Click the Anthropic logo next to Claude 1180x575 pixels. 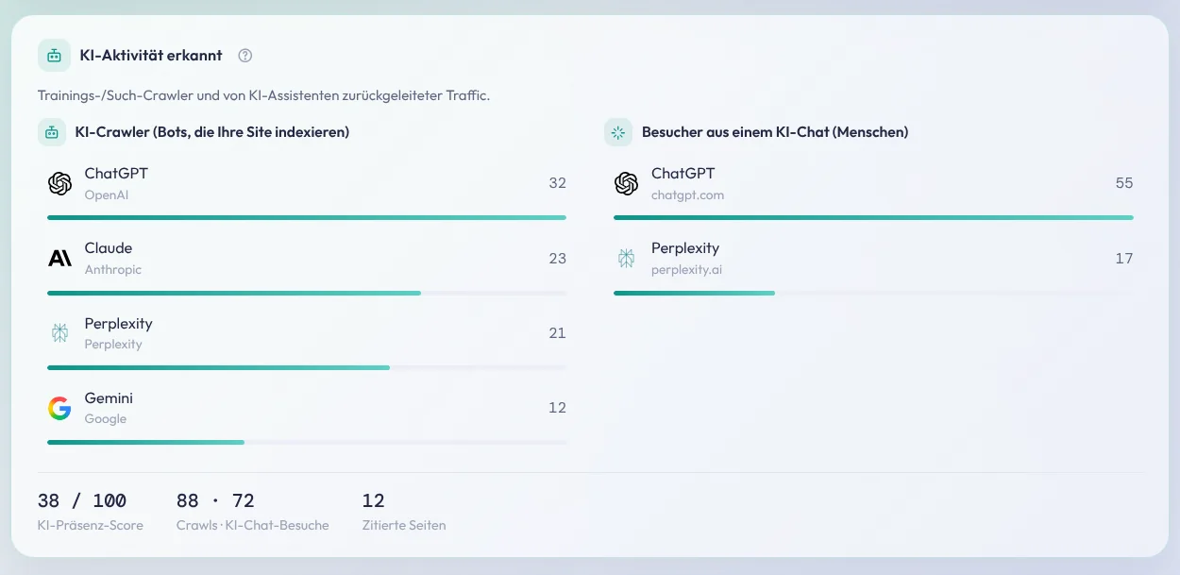point(59,259)
